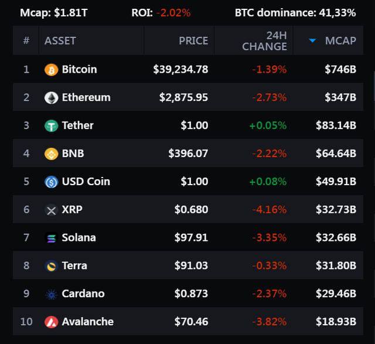
Task: Click the Bitcoin coin icon
Action: [52, 70]
